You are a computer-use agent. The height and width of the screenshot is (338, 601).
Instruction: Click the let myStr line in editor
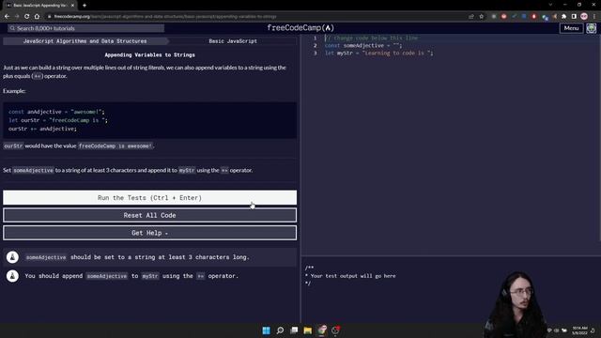tap(378, 54)
